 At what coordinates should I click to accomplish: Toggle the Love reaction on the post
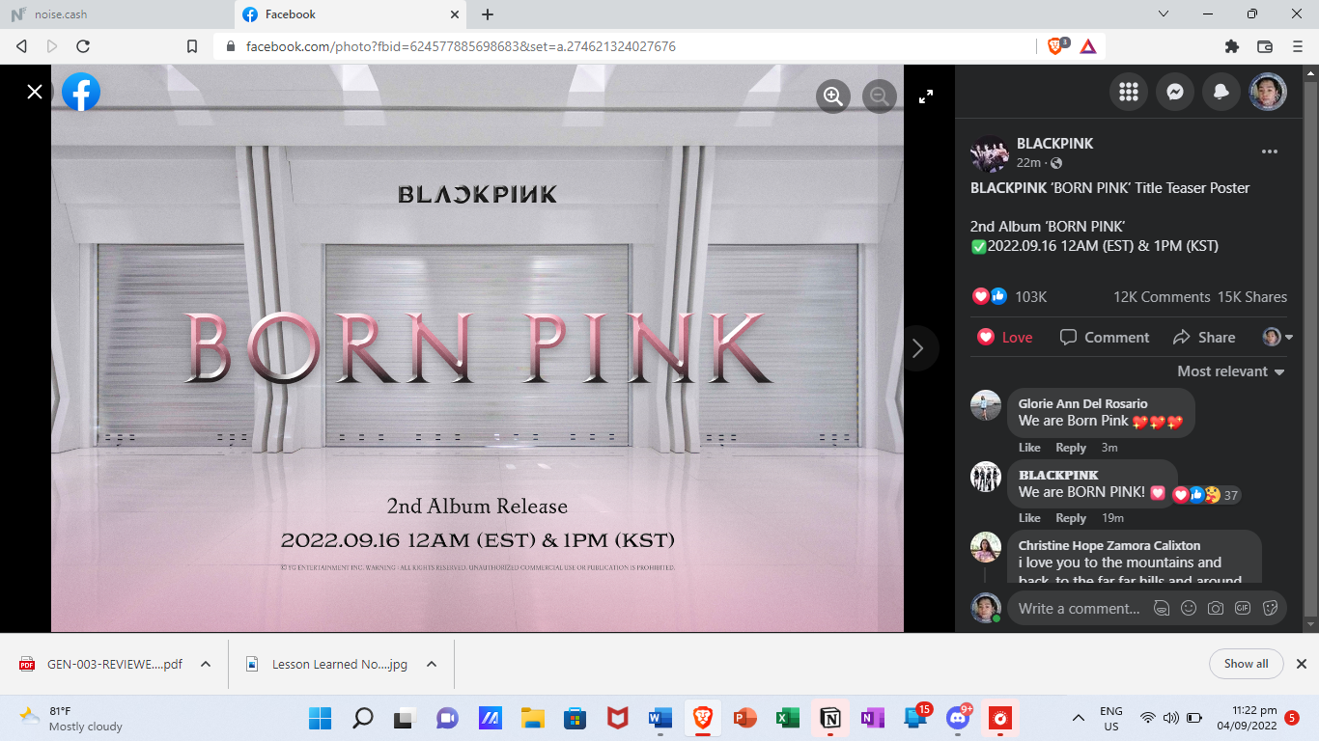coord(1005,338)
